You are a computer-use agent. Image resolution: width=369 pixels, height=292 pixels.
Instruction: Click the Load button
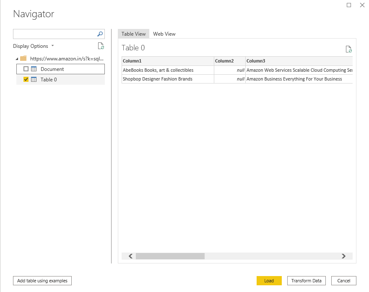pyautogui.click(x=269, y=281)
